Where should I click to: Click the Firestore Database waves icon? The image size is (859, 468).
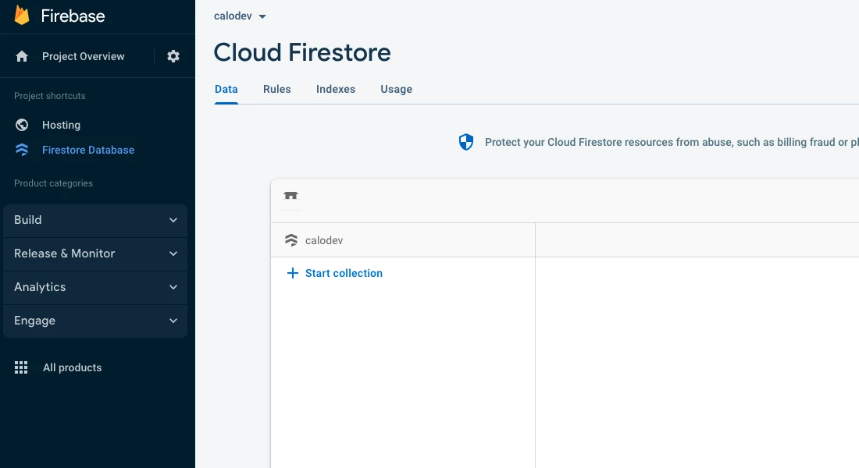(22, 150)
